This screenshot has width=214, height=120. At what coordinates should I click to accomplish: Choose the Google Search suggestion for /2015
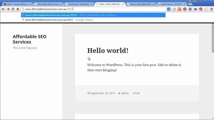tap(93, 20)
